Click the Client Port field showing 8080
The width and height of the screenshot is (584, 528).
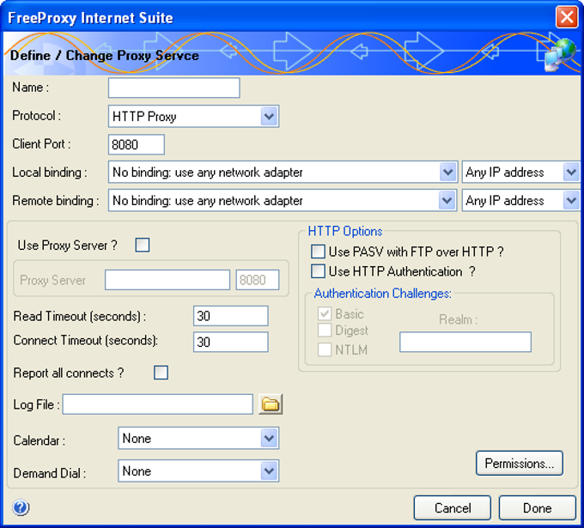tap(137, 144)
